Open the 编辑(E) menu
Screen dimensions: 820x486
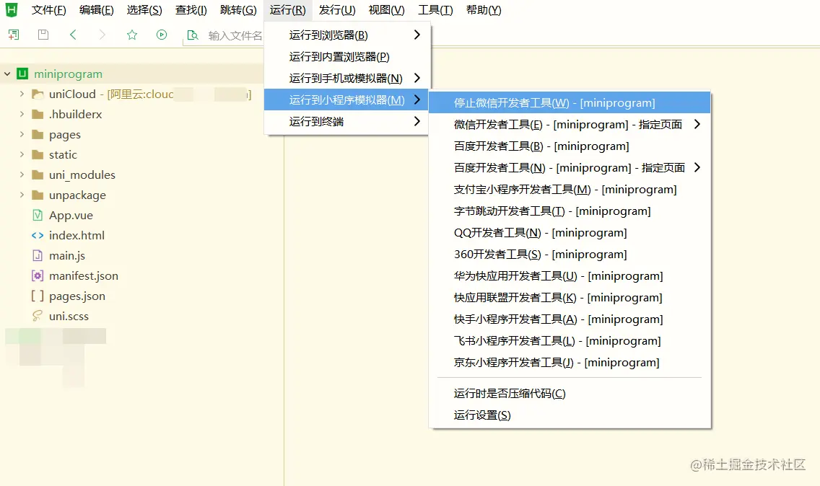pos(96,10)
